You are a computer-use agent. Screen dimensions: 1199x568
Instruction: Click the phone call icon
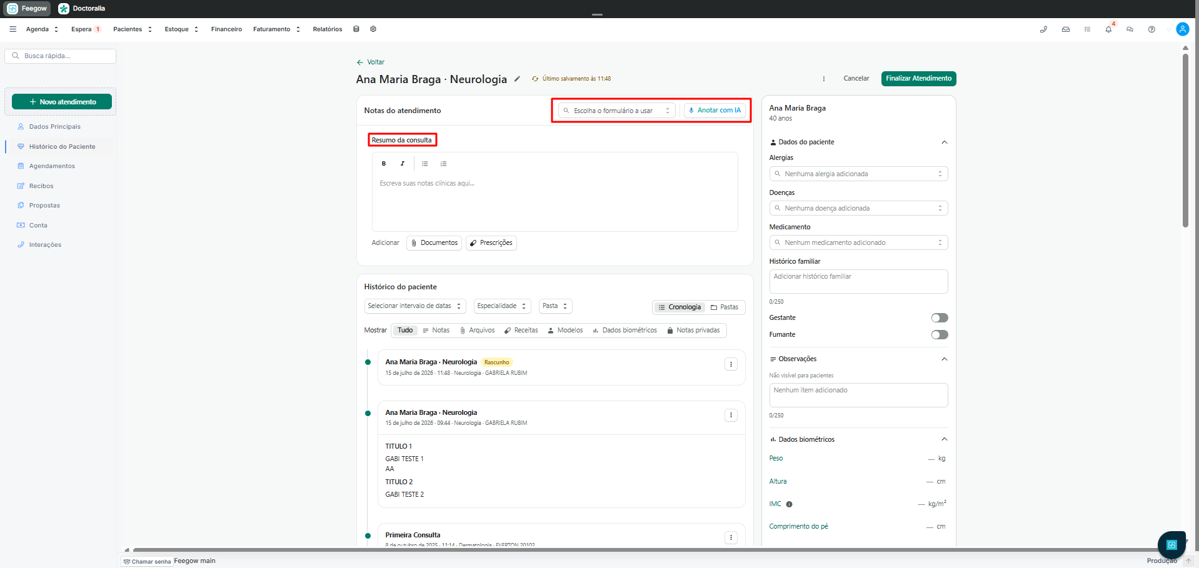pyautogui.click(x=1043, y=29)
